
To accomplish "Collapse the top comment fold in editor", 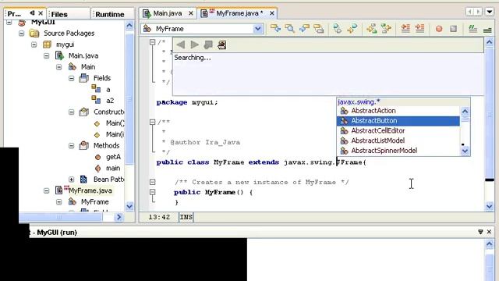I will (x=153, y=42).
